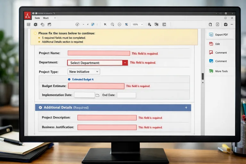Click the overlapping windows icon in toolbar
The height and width of the screenshot is (164, 246).
pyautogui.click(x=156, y=24)
